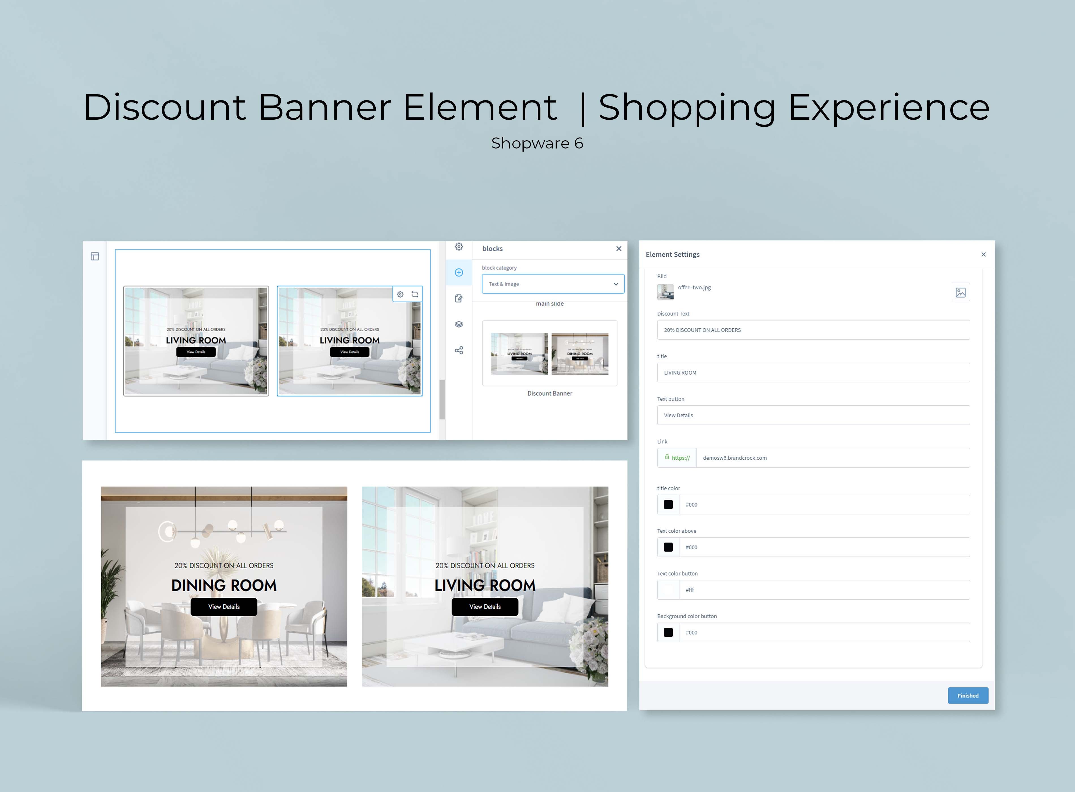Open the layout sidebar icon at top left
Image resolution: width=1075 pixels, height=792 pixels.
95,257
